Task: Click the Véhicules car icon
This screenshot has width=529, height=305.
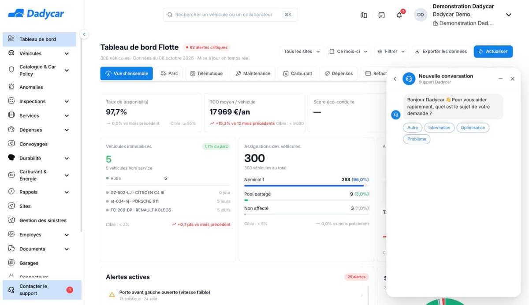Action: tap(11, 53)
